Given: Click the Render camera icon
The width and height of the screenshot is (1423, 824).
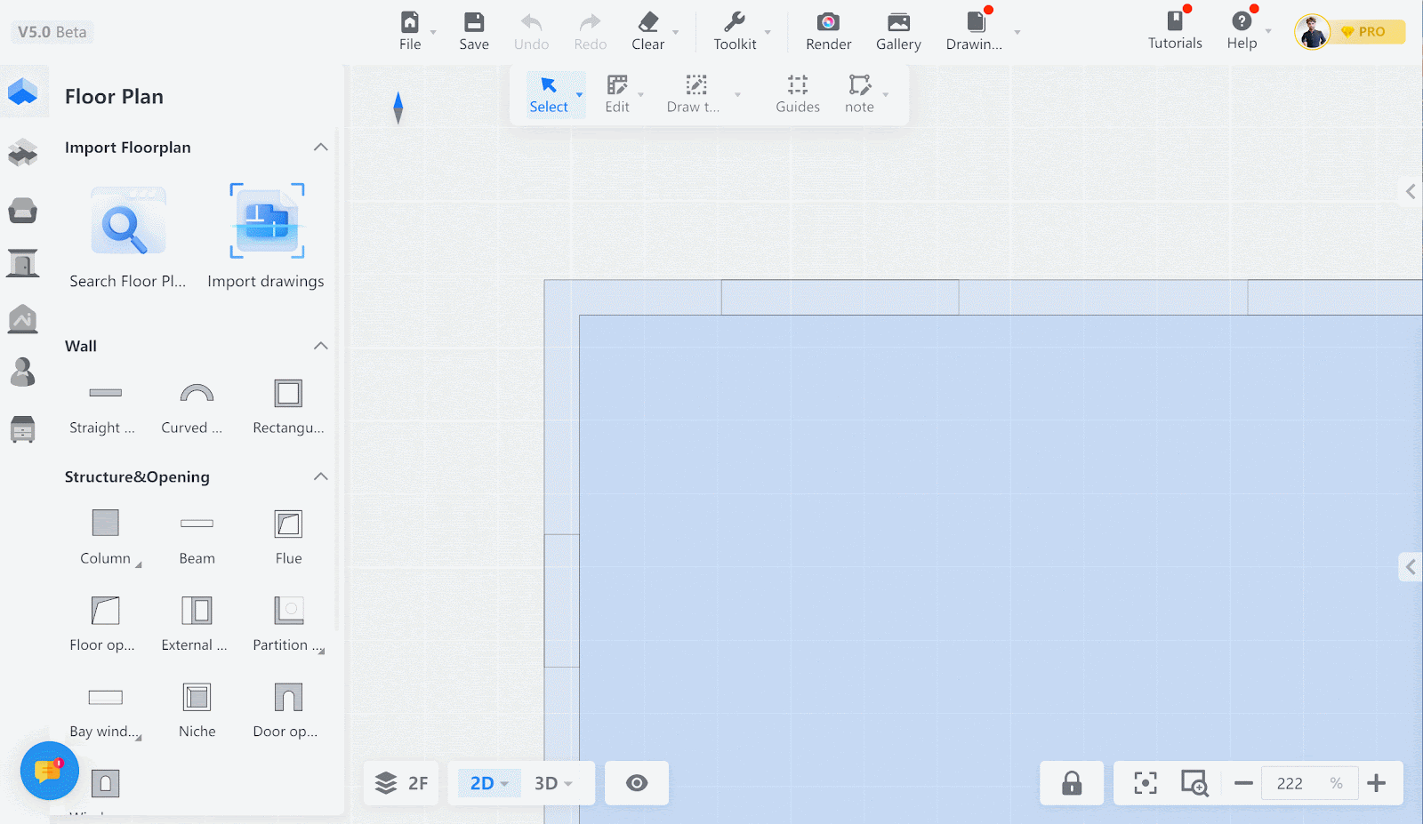Looking at the screenshot, I should coord(828,23).
